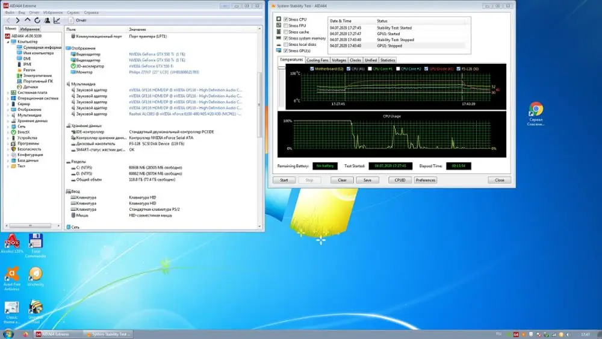
Task: Open the Справка menu
Action: click(92, 13)
